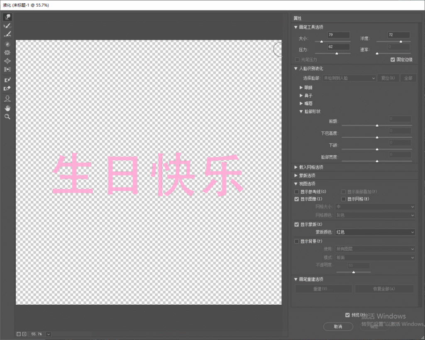The width and height of the screenshot is (425, 340).
Task: Click the 浓度 value field showing 72
Action: (x=399, y=35)
